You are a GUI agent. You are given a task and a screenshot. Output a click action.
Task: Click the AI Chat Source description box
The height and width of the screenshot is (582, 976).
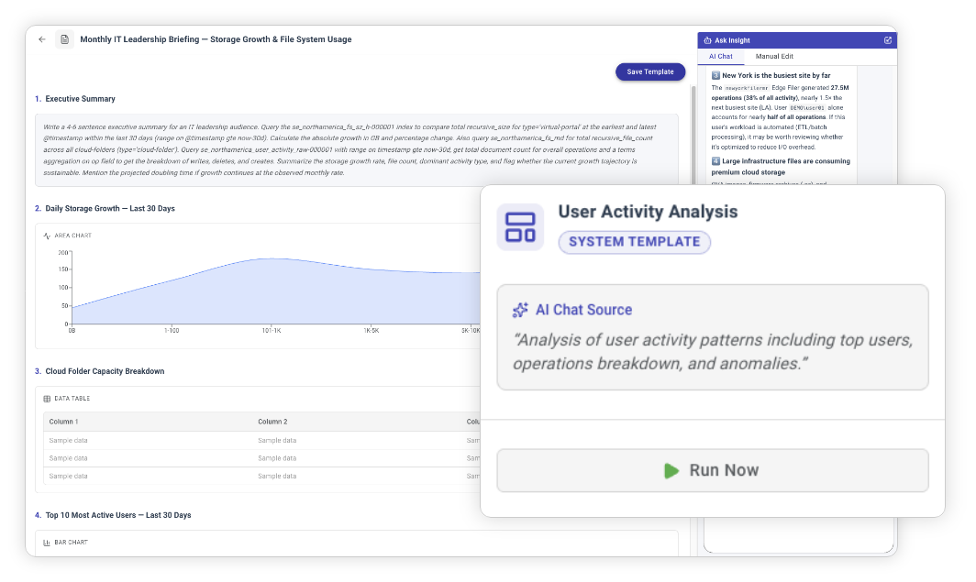pos(712,337)
